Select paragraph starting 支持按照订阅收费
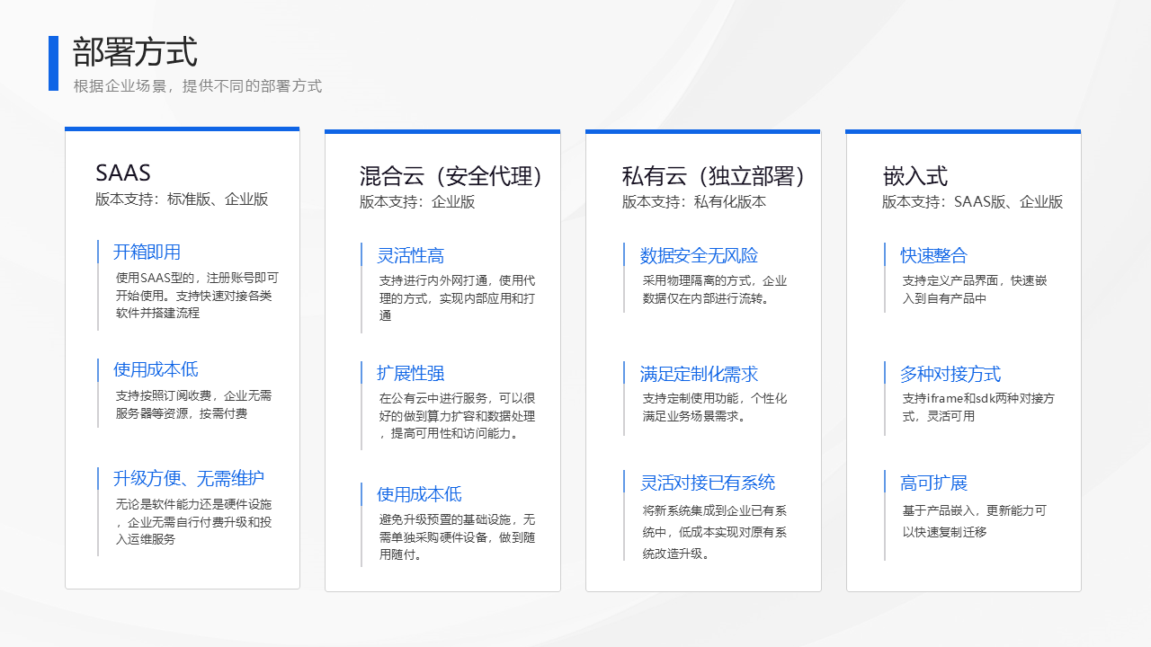Screen dimensions: 1151x647 pyautogui.click(x=193, y=404)
